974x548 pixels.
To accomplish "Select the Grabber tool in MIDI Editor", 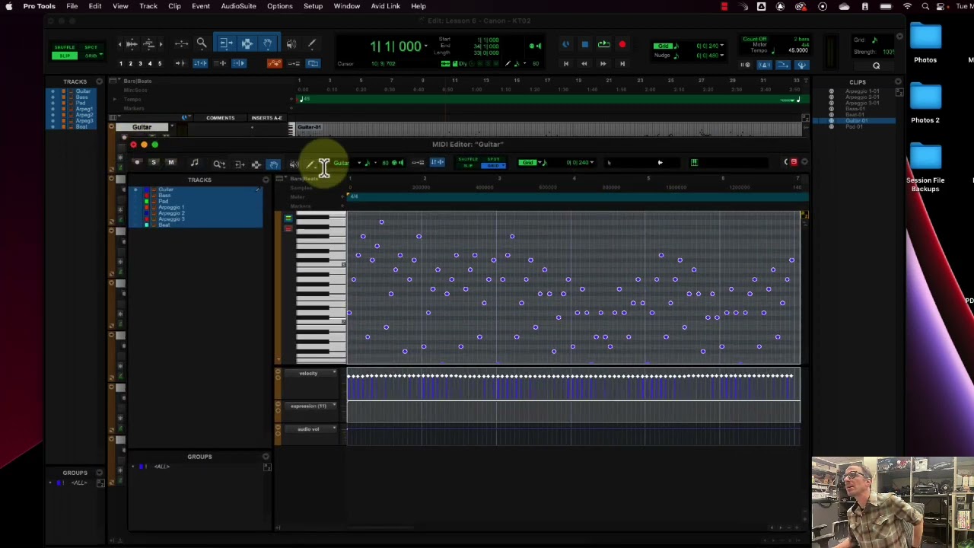I will click(x=273, y=164).
